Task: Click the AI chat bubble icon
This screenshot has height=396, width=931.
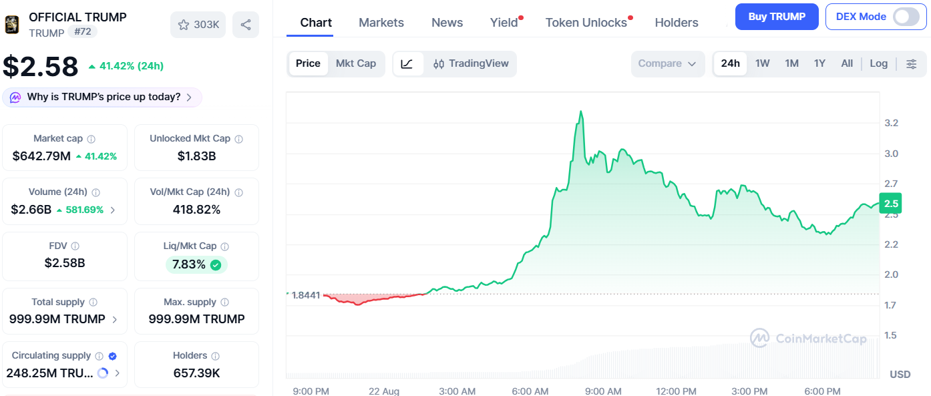Action: coord(15,97)
